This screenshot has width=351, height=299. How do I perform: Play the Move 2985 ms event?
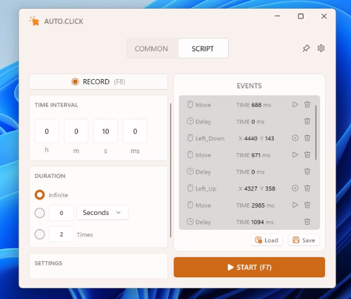pos(295,205)
